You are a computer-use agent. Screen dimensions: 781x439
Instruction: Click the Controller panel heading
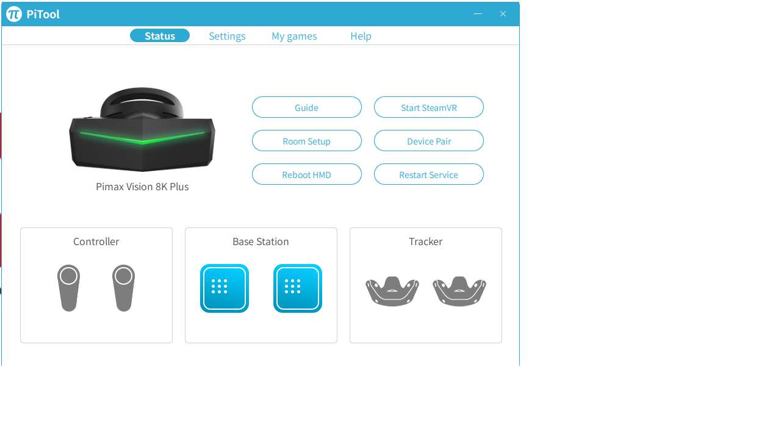click(x=96, y=241)
